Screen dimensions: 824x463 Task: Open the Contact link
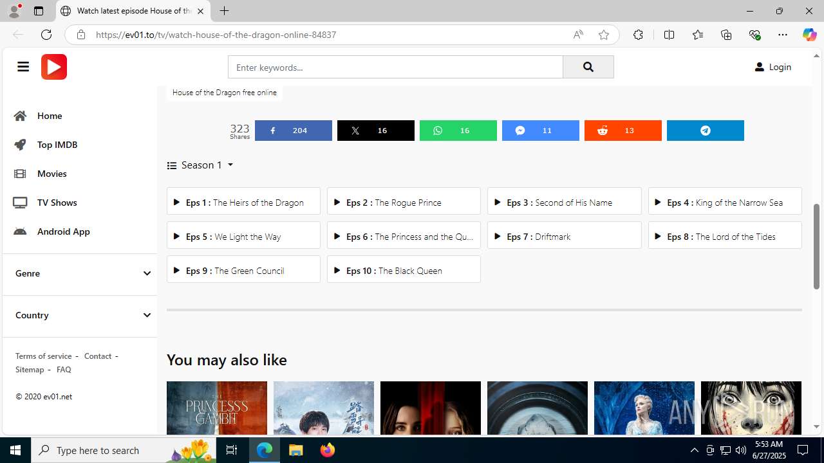click(98, 356)
